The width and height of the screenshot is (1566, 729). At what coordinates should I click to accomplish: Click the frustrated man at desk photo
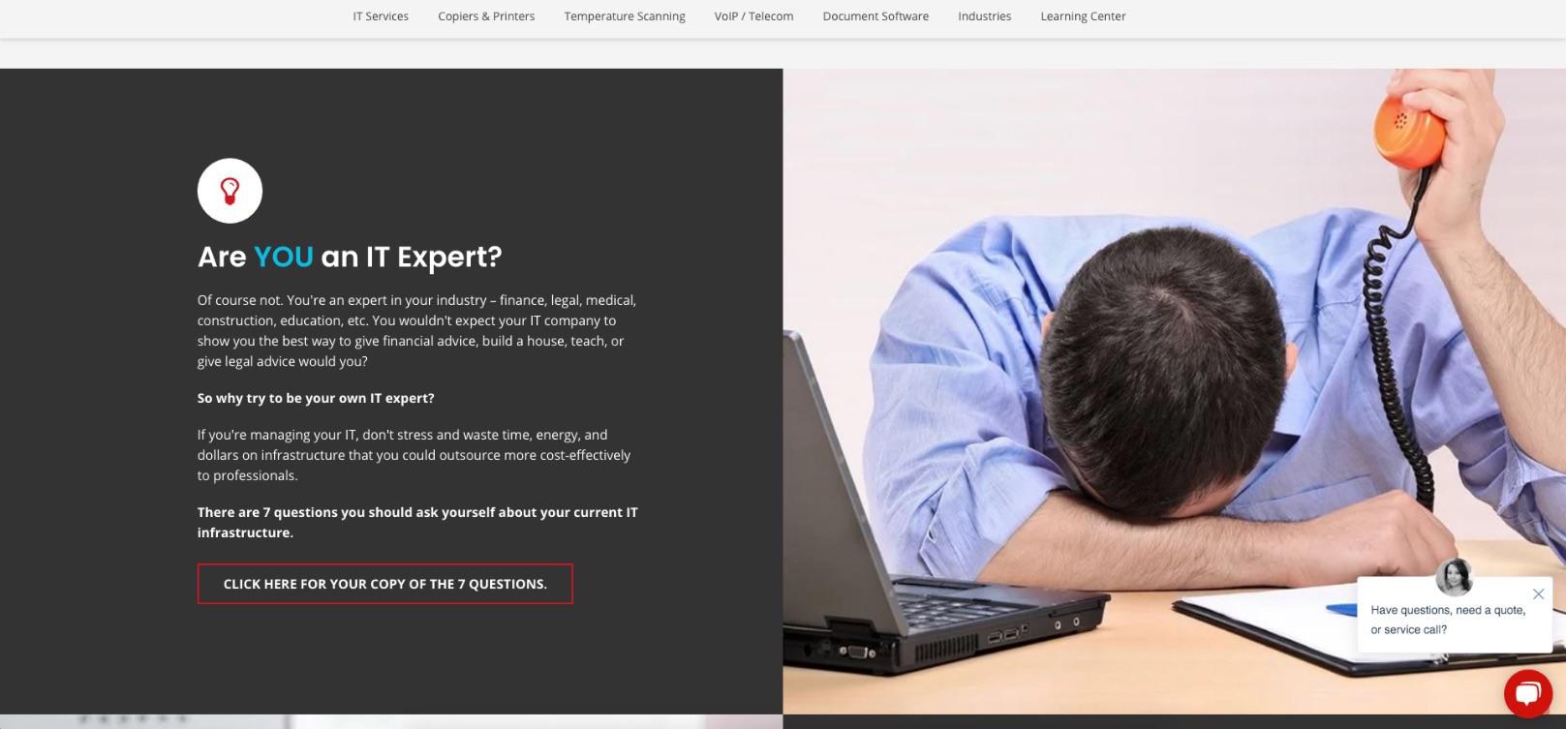pos(1174,391)
